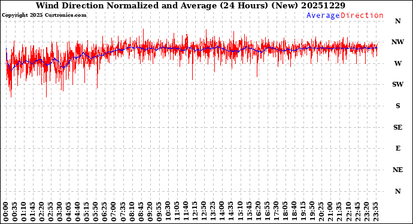Click the 07:00 time label
413x224 pixels.
[113, 211]
